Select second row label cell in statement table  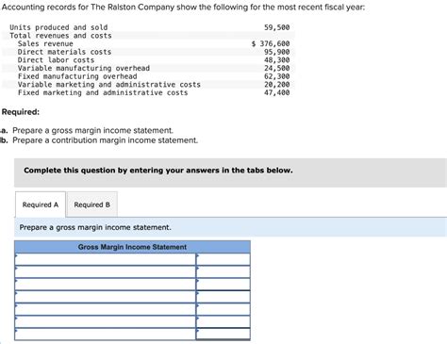click(106, 272)
